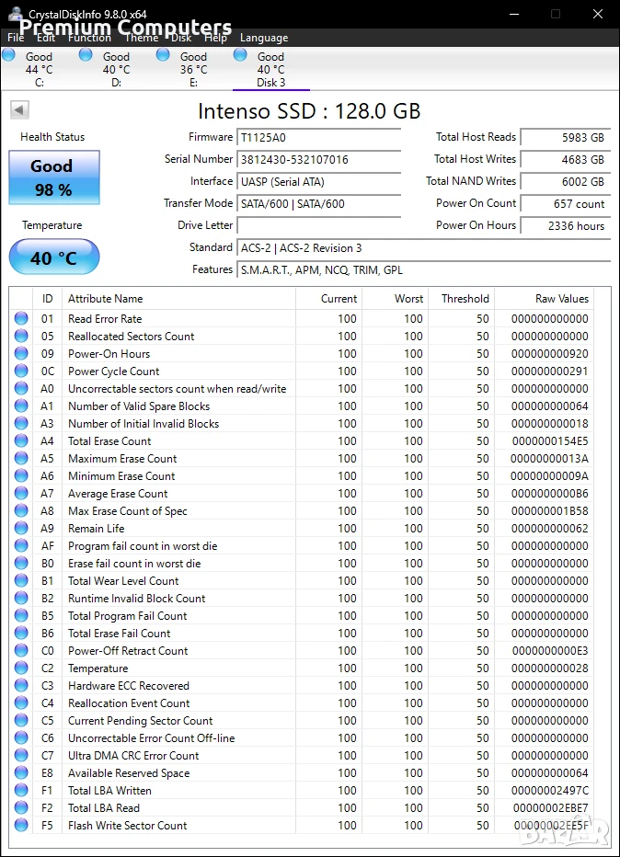Open the Language menu
The width and height of the screenshot is (620, 857).
coord(264,38)
